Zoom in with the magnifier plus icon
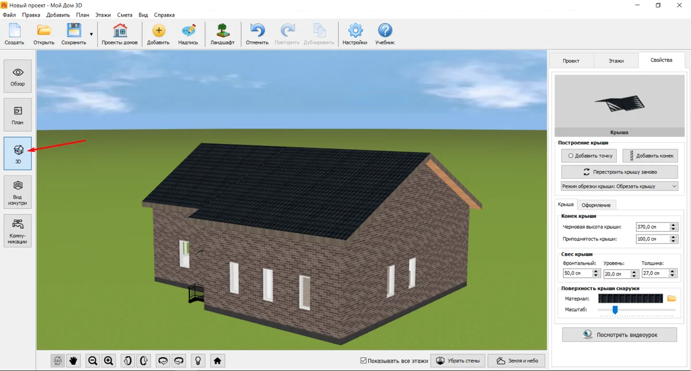691x371 pixels. point(109,361)
